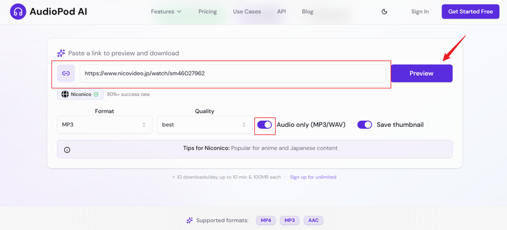The width and height of the screenshot is (507, 230).
Task: Click the link chain icon beside URL field
Action: [x=66, y=73]
